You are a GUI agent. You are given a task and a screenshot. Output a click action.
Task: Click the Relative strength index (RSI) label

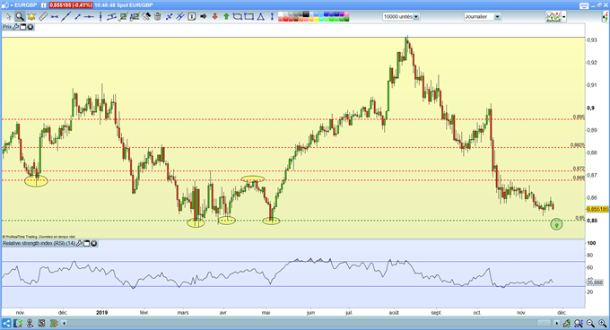[x=39, y=243]
